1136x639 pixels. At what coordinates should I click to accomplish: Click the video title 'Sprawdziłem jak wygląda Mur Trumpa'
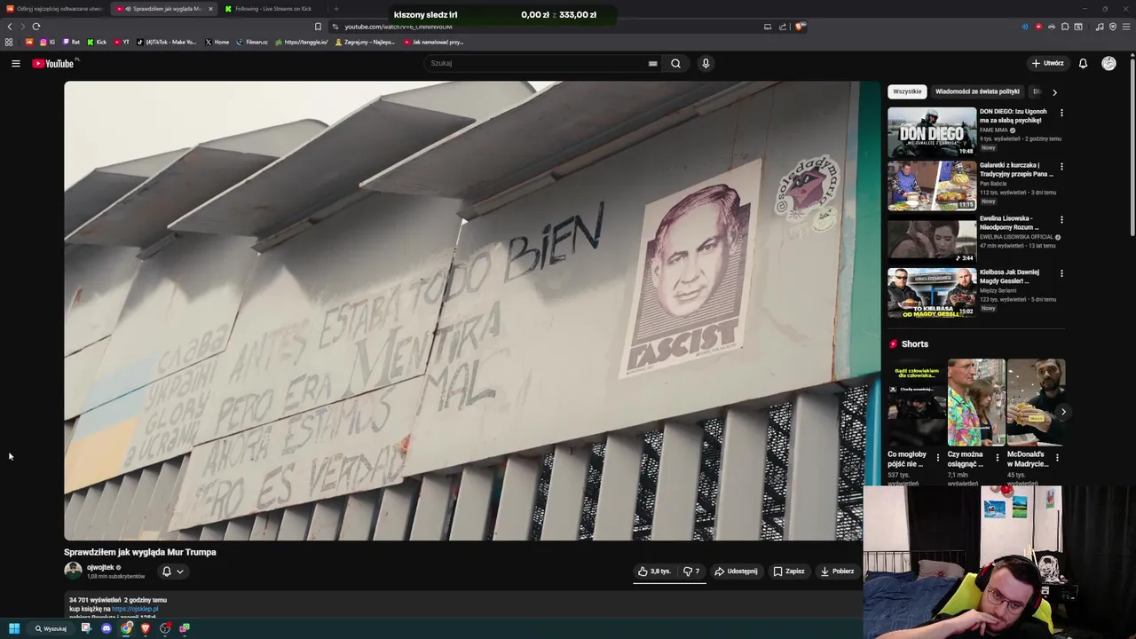[x=140, y=552]
